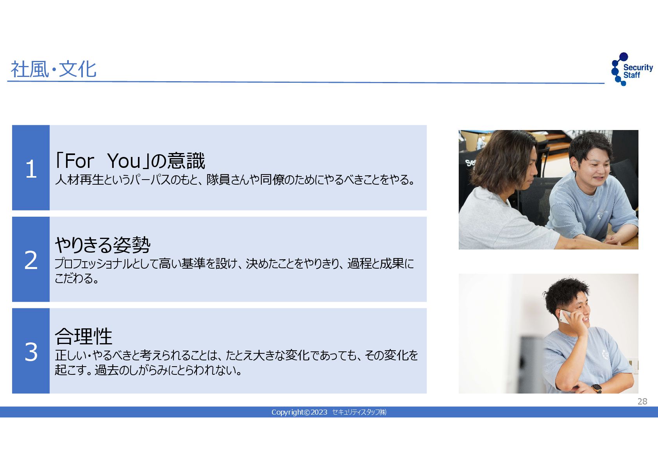Click the number 1 block
The height and width of the screenshot is (465, 658).
31,168
